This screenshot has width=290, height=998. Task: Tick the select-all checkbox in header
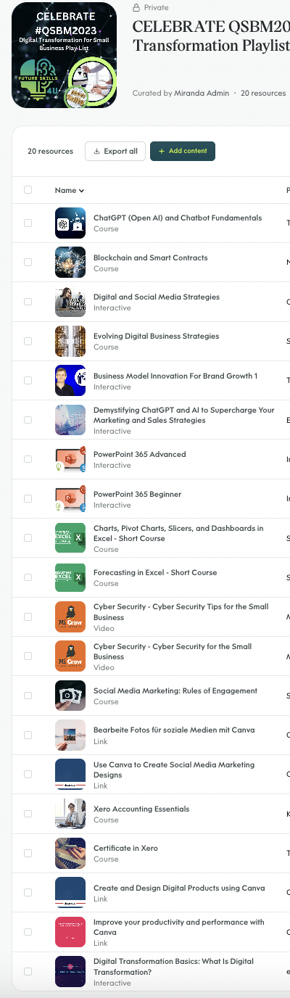pos(28,190)
